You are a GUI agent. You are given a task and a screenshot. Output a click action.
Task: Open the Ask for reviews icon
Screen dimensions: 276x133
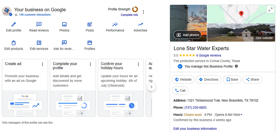pos(64,43)
